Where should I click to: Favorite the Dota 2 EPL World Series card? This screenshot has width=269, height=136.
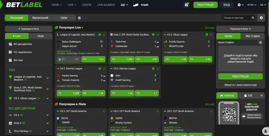pos(158,35)
